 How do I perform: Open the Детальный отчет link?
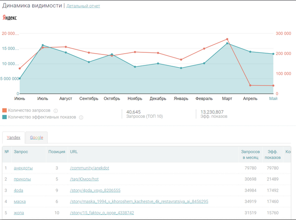[83, 6]
